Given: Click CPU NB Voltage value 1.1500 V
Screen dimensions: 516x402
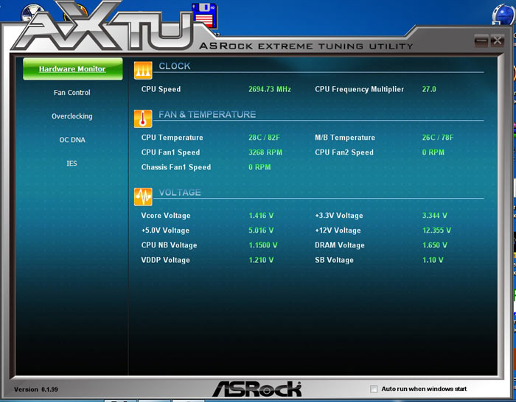Looking at the screenshot, I should tap(262, 245).
